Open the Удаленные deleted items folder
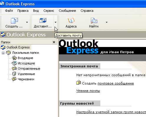The width and height of the screenshot is (146, 117). 26,74
